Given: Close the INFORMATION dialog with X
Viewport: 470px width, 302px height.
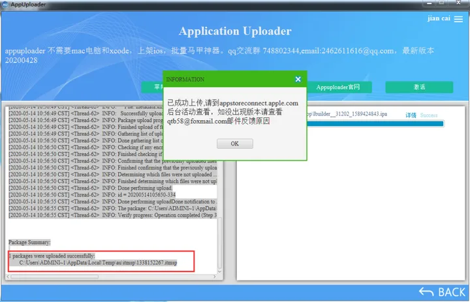Looking at the screenshot, I should pos(298,79).
